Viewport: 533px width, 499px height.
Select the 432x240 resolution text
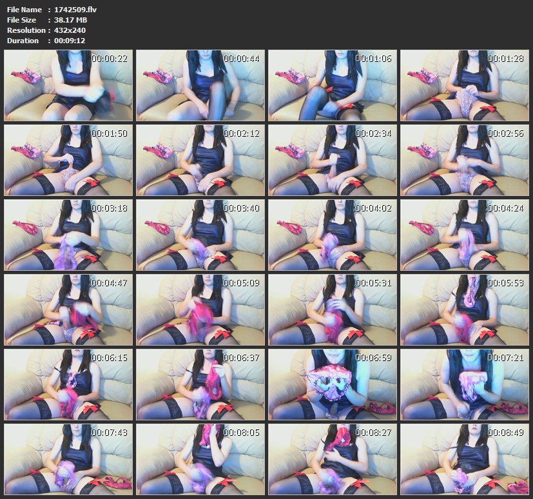pos(70,30)
